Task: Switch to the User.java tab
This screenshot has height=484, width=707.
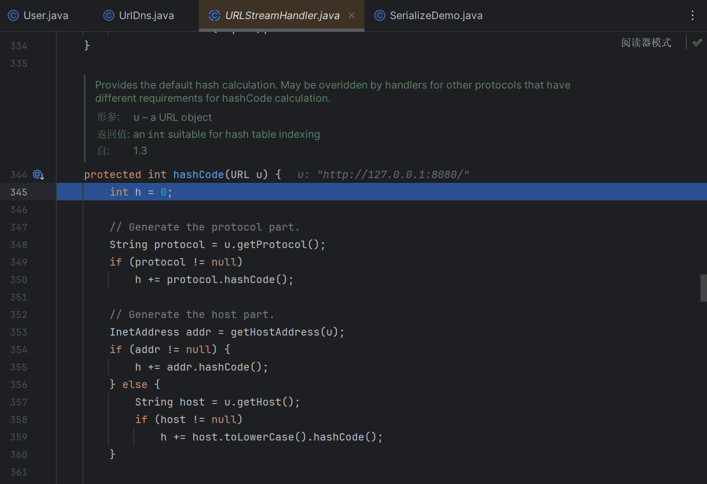Action: pyautogui.click(x=46, y=15)
